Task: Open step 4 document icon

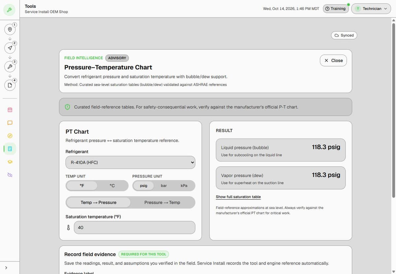Action: coord(10,86)
